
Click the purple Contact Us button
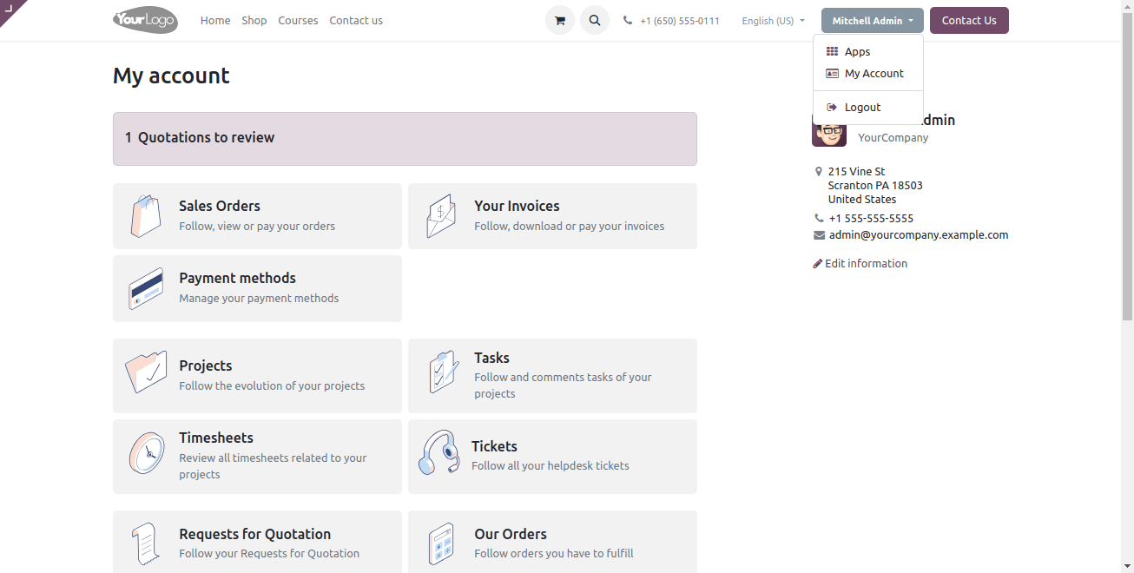coord(969,21)
